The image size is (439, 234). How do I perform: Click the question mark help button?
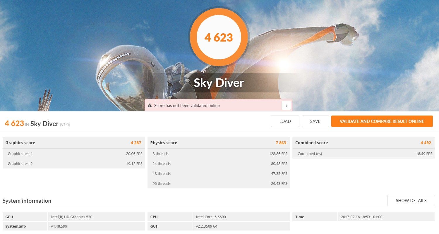286,105
